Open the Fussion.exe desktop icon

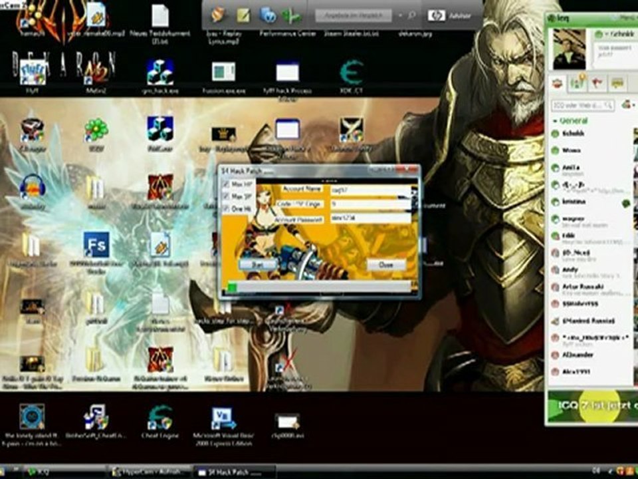pos(223,76)
